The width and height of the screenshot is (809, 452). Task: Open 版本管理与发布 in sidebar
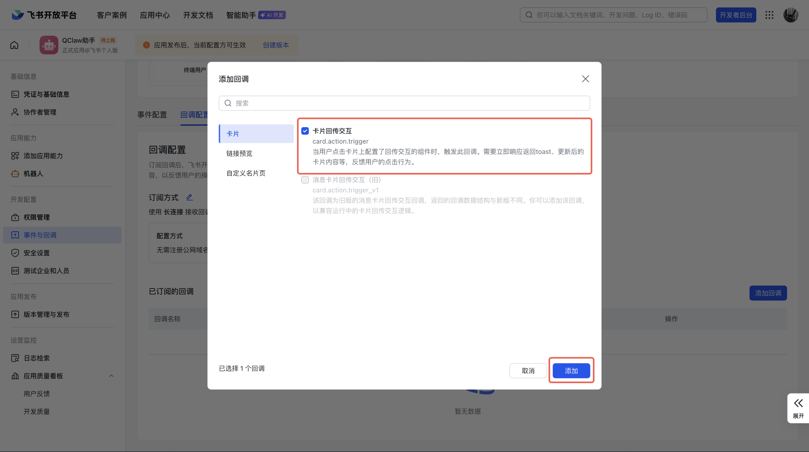point(46,314)
